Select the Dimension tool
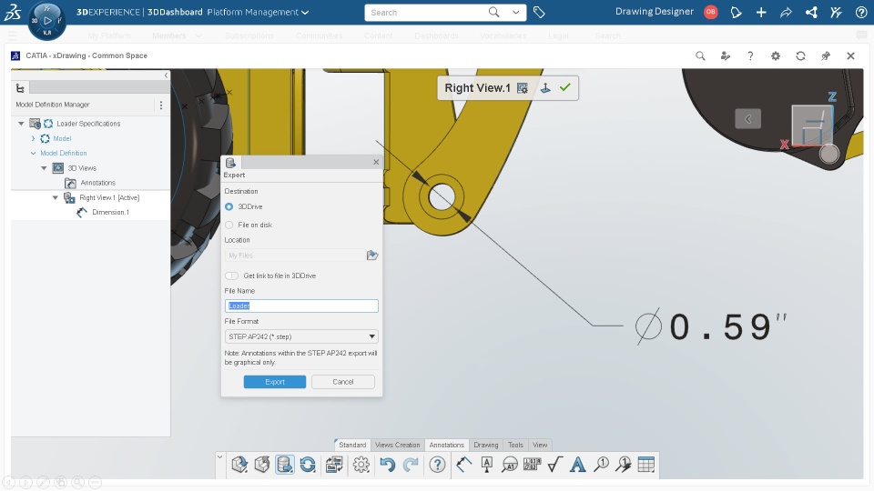The height and width of the screenshot is (491, 874). [x=463, y=465]
